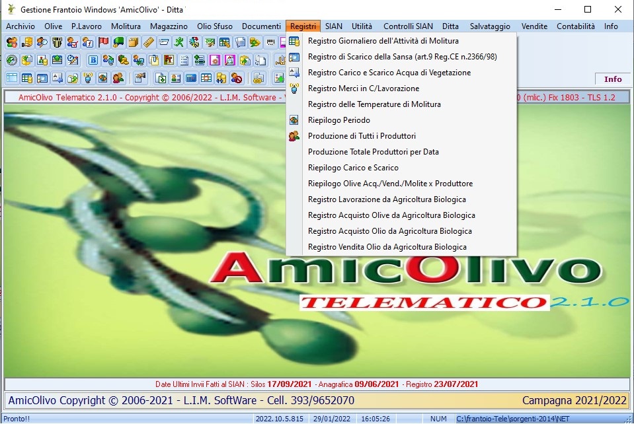Click the fast envelope toolbar icon
The height and width of the screenshot is (424, 634).
click(x=164, y=42)
